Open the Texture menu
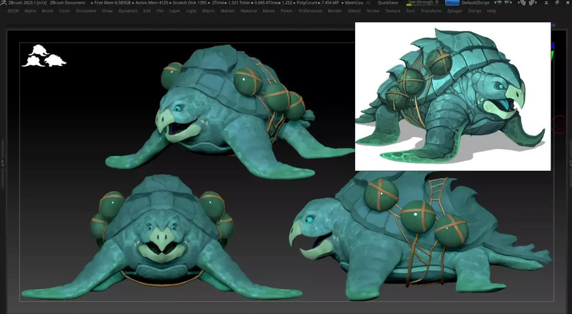Screen dimensions: 572x314 click(x=393, y=11)
